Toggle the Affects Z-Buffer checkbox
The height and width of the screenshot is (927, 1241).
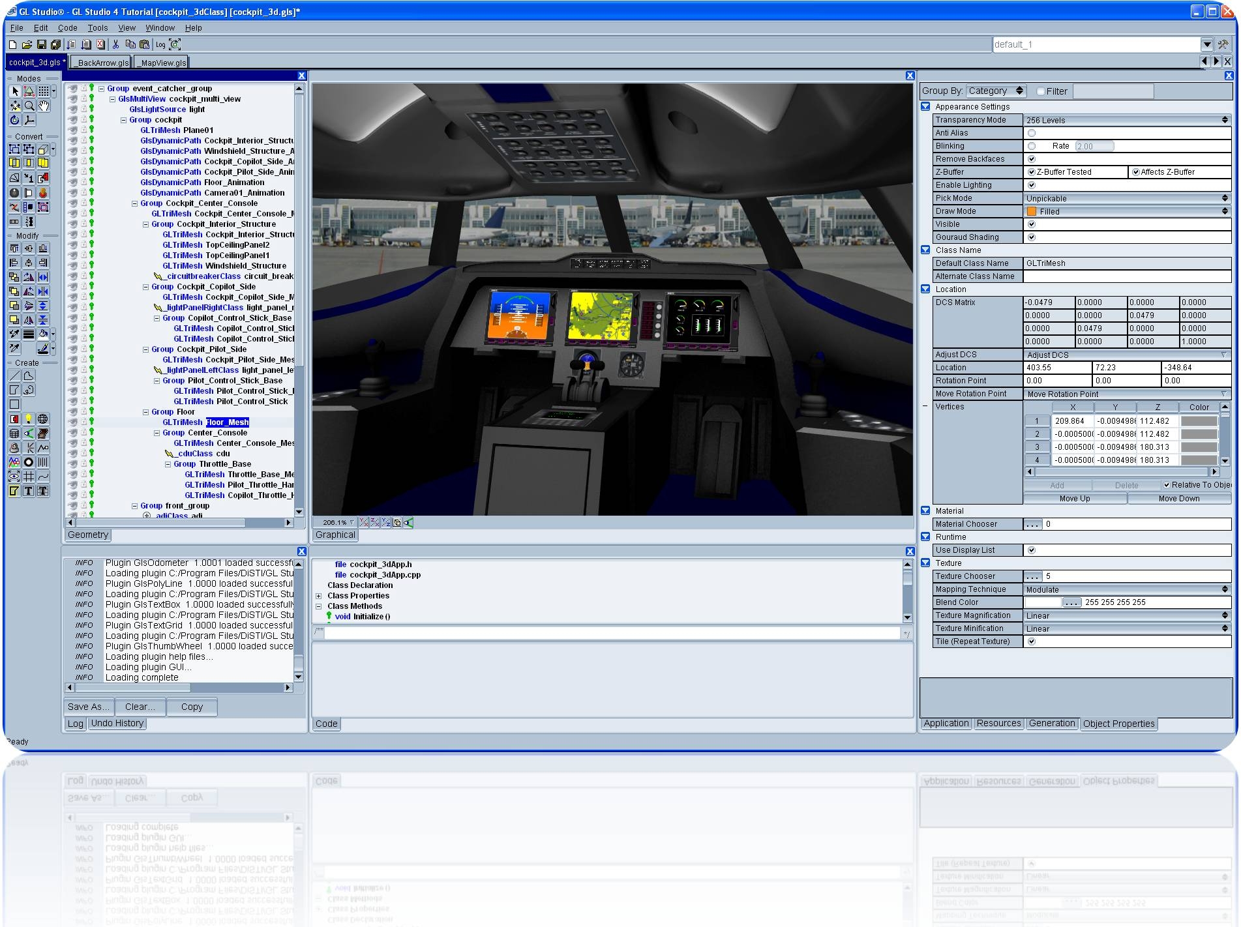tap(1136, 172)
